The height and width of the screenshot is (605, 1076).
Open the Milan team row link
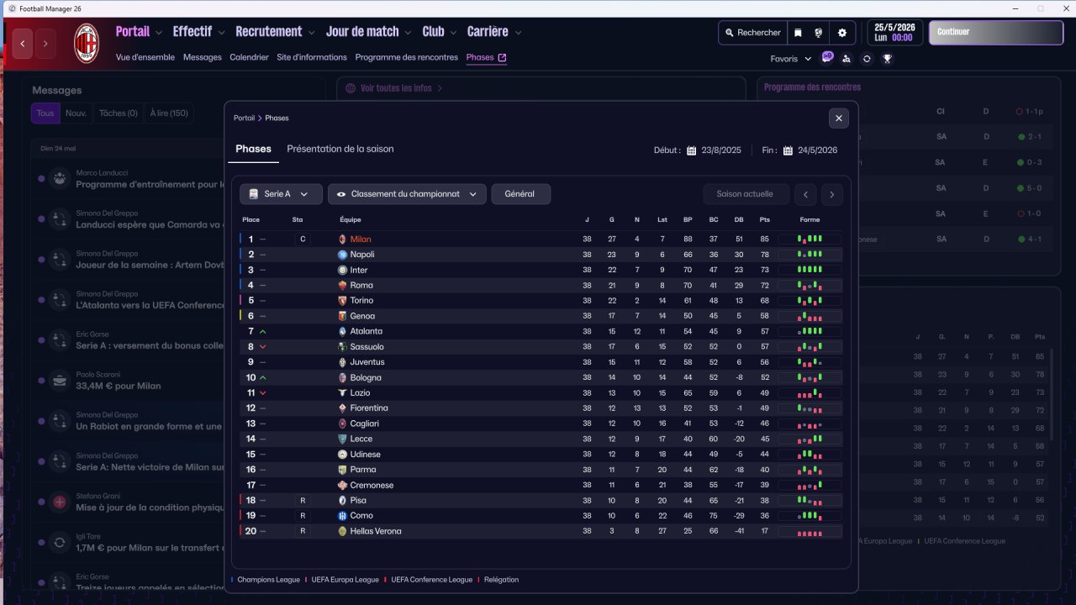coord(361,239)
